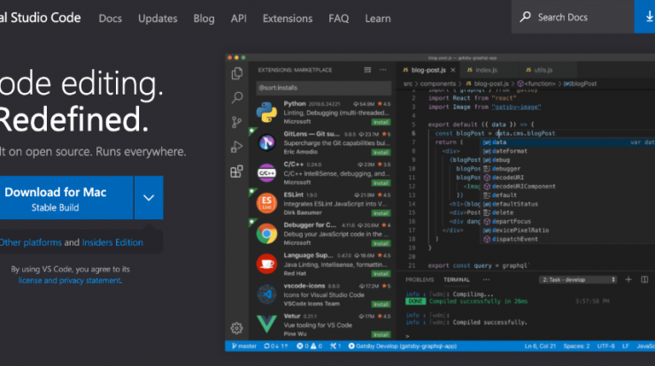Image resolution: width=655 pixels, height=366 pixels.
Task: Open the Updates nav item
Action: click(x=158, y=19)
